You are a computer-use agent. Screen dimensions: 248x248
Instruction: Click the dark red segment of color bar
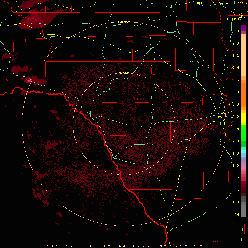click(x=243, y=187)
